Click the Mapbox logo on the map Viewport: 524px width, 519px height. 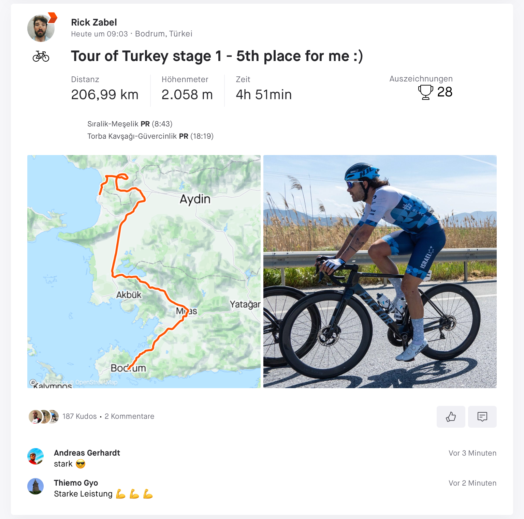(33, 382)
